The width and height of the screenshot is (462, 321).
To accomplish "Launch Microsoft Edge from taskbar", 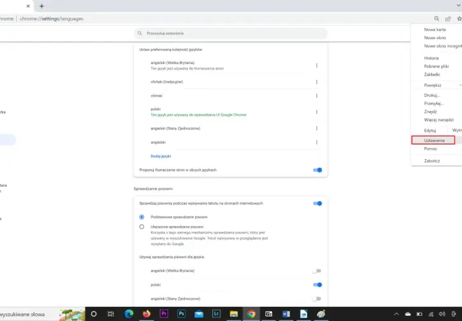I will pyautogui.click(x=129, y=314).
